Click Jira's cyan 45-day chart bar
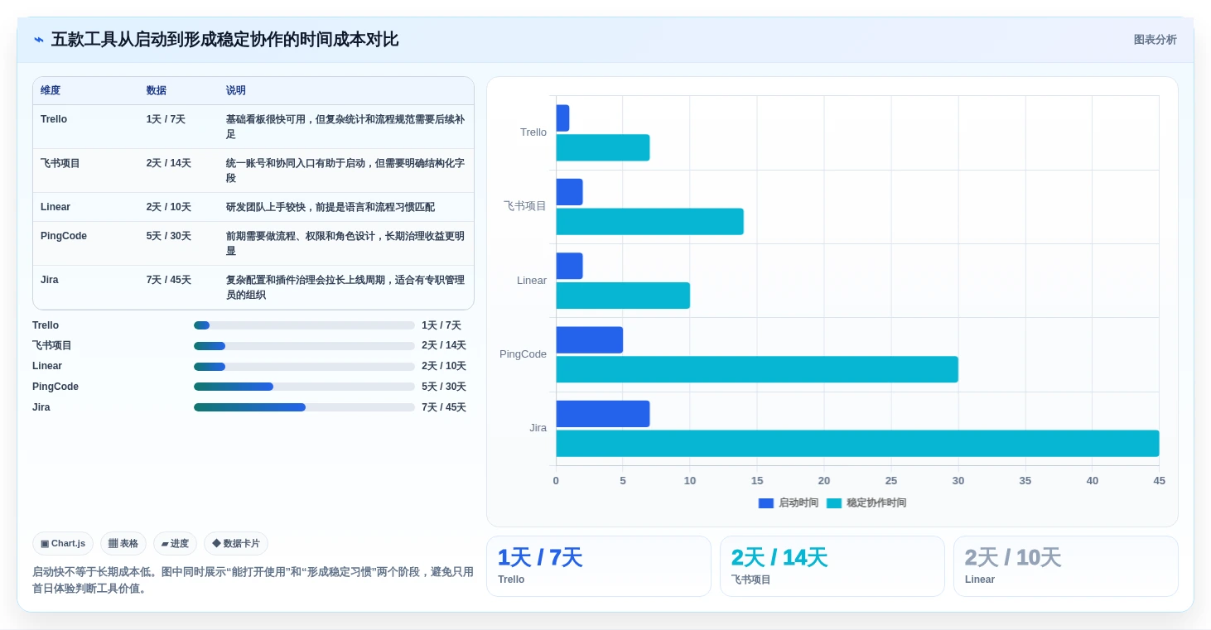1211x630 pixels. [857, 444]
